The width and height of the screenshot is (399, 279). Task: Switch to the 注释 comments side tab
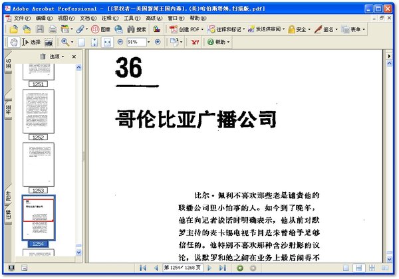pyautogui.click(x=9, y=215)
